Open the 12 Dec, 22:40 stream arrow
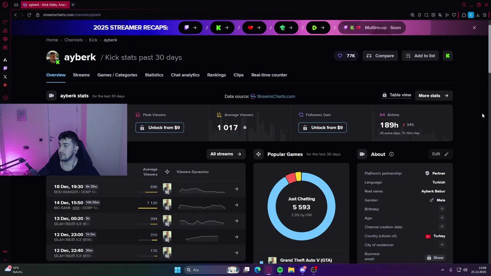 [237, 253]
